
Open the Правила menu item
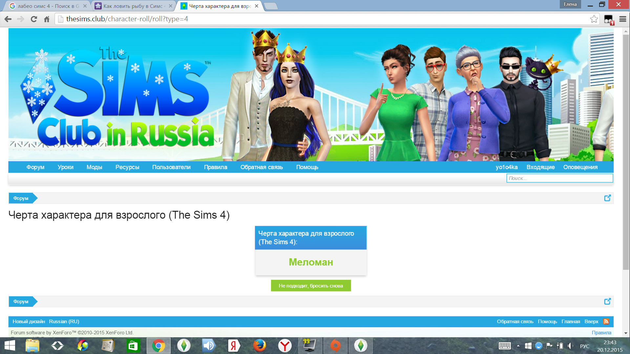pos(216,167)
